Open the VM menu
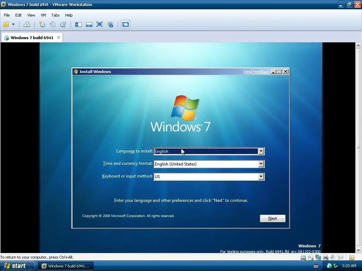This screenshot has height=271, width=362. [x=43, y=15]
